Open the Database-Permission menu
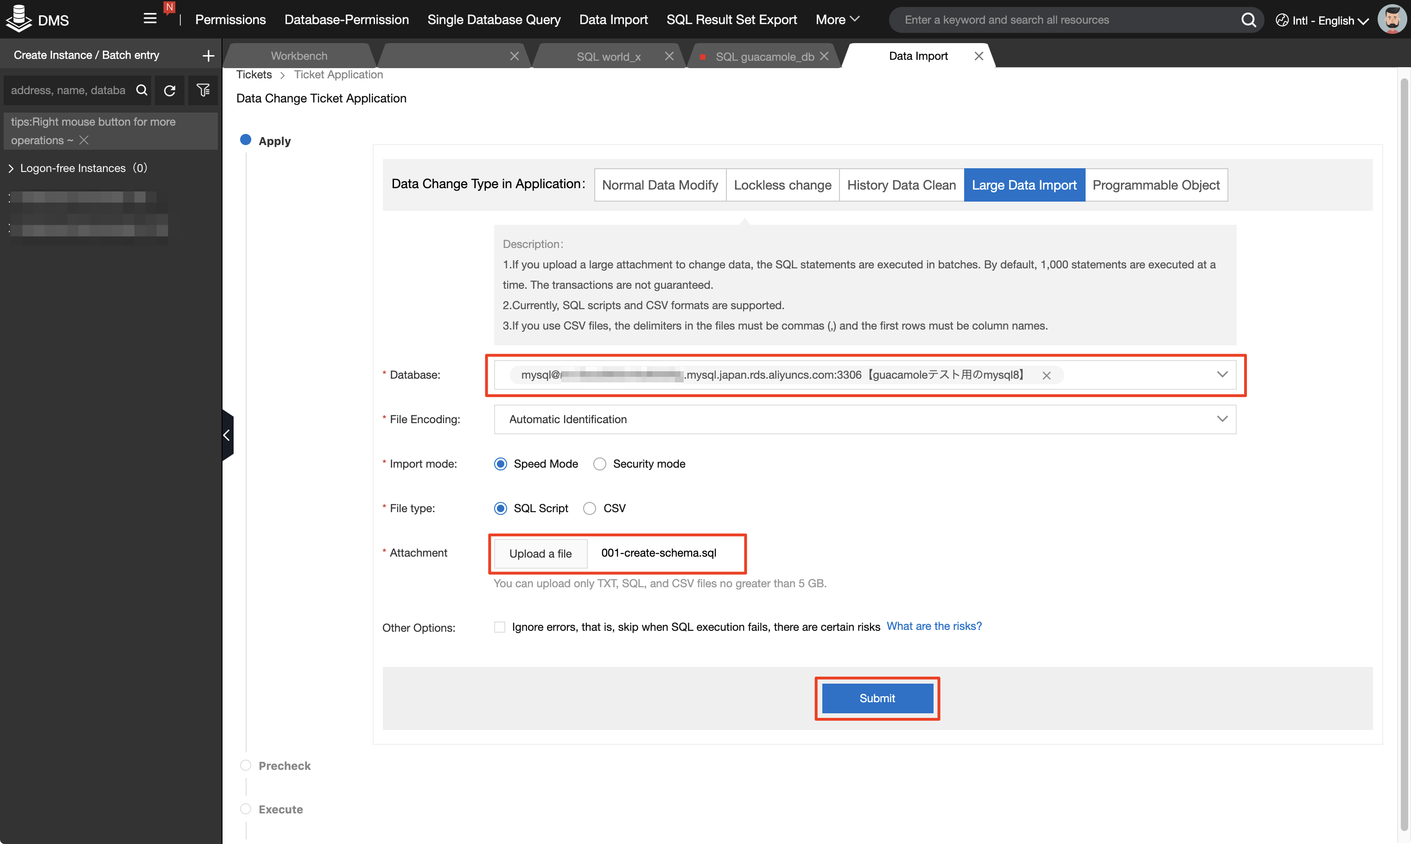Screen dimensions: 1411x844 (346, 19)
